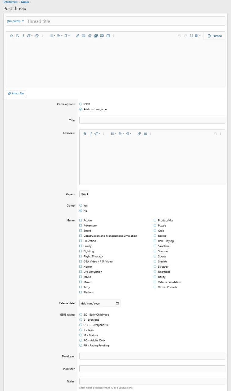
Task: Click the Publisher input field
Action: [152, 369]
